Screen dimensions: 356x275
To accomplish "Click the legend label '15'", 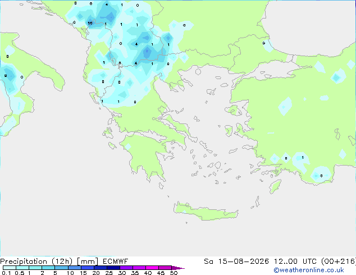I will coord(83,273).
